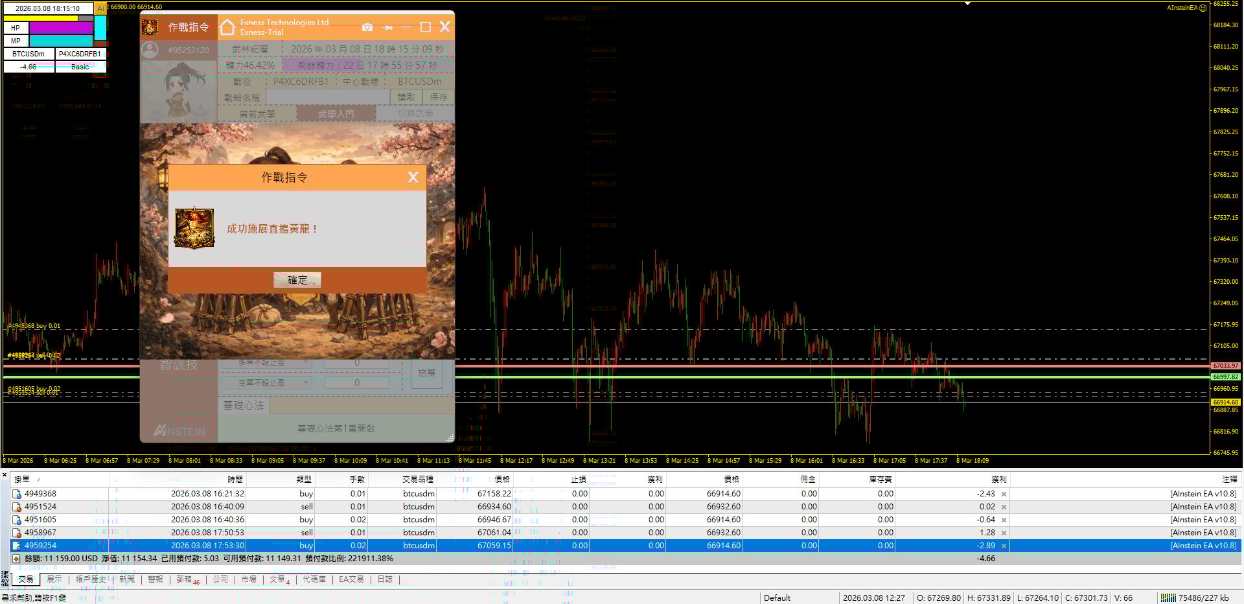Viewport: 1244px width, 604px height.
Task: Click the 確定 button in the dialog
Action: (297, 280)
